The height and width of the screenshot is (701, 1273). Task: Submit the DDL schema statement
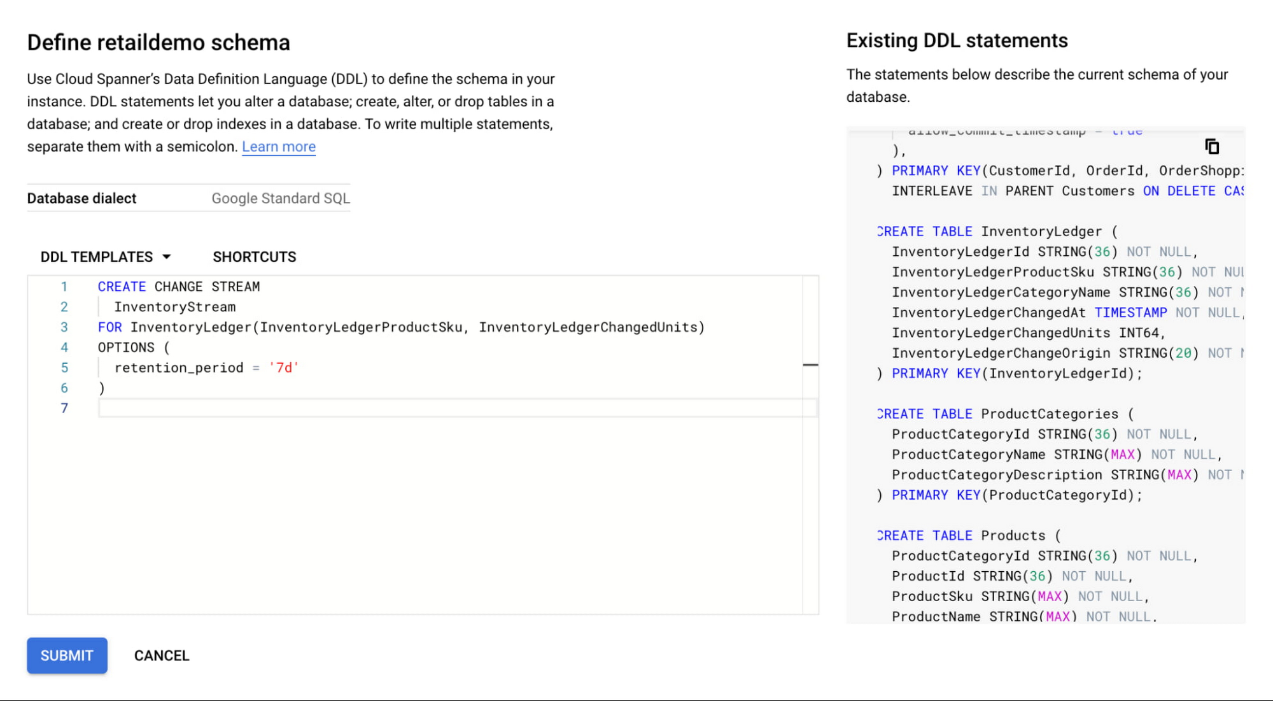[67, 655]
